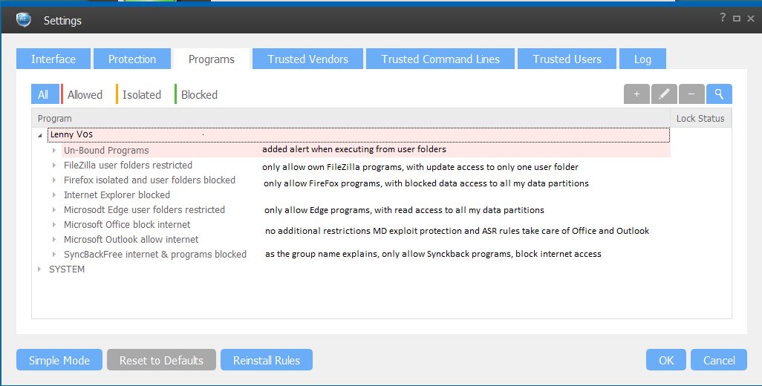This screenshot has height=386, width=762.
Task: Expand Firefox isolated group arrow
Action: click(54, 180)
